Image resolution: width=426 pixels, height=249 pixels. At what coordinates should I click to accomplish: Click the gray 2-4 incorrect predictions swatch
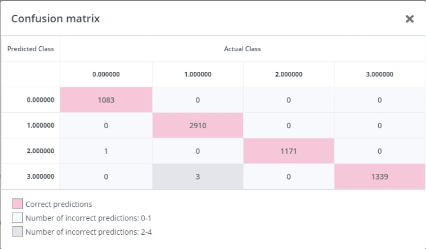tap(17, 231)
